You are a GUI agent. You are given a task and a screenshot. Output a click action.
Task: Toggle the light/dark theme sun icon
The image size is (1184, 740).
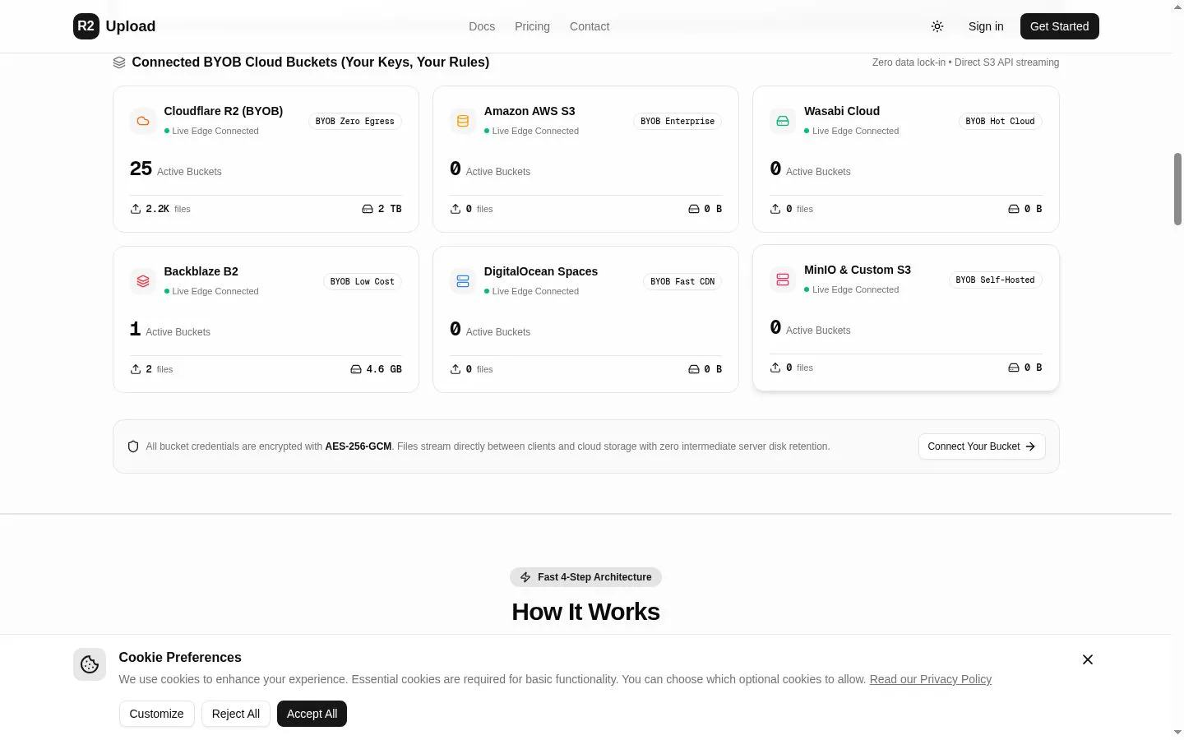point(937,26)
